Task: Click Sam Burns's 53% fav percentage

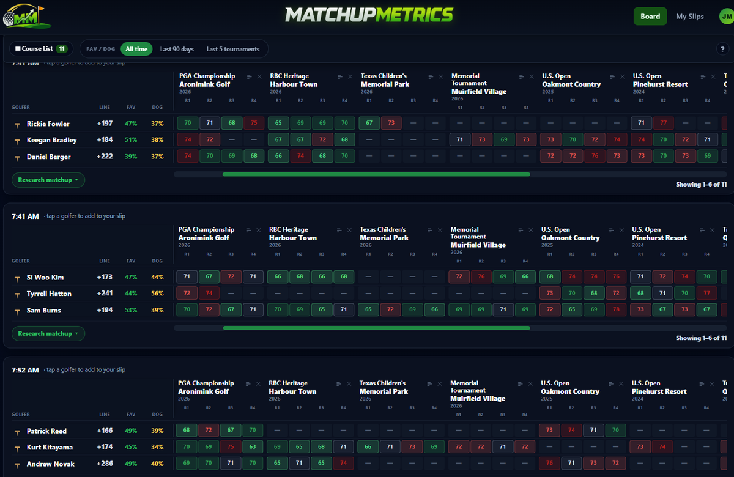Action: click(x=130, y=311)
